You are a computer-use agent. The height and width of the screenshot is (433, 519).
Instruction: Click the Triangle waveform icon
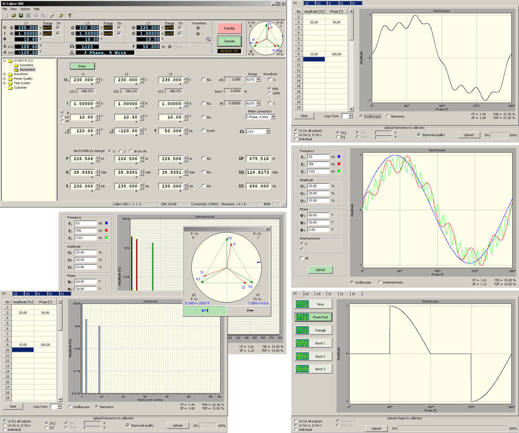point(302,330)
